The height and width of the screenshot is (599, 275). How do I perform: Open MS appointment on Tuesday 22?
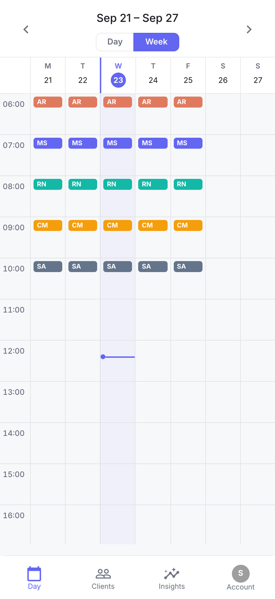[83, 143]
